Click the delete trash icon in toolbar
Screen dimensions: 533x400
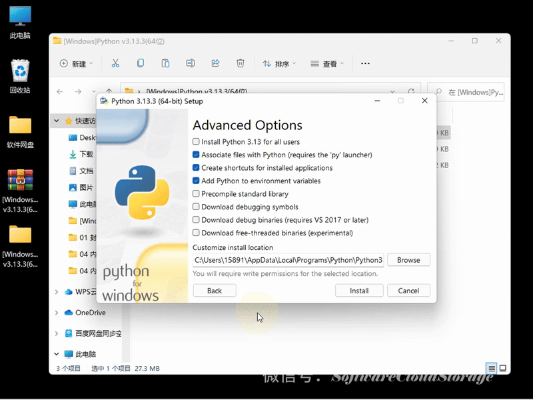(241, 63)
